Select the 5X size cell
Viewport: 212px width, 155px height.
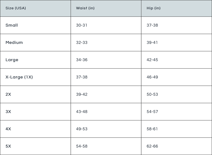8,146
